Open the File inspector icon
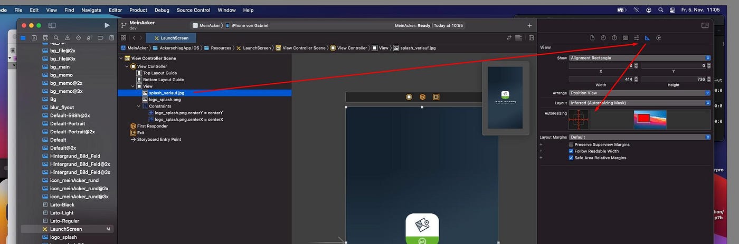 pos(592,38)
